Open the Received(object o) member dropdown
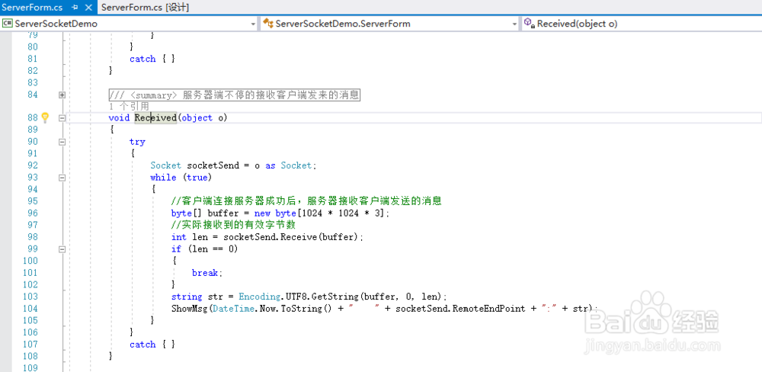The image size is (762, 372). (x=642, y=24)
